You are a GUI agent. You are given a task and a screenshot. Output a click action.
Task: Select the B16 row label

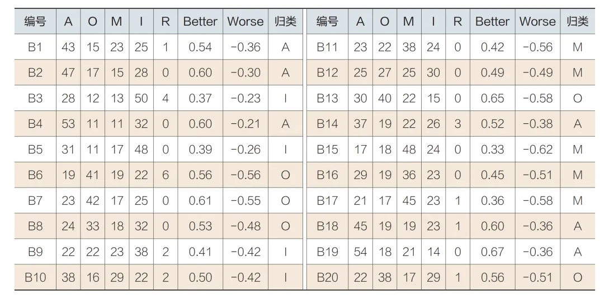coord(327,175)
